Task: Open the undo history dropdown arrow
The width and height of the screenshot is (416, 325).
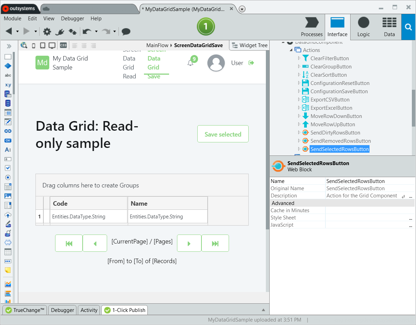Action: click(97, 31)
